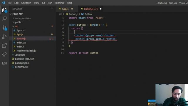Click the symbol icon before Button in breadcrumb
Image resolution: width=188 pixels, height=106 pixels.
click(83, 14)
